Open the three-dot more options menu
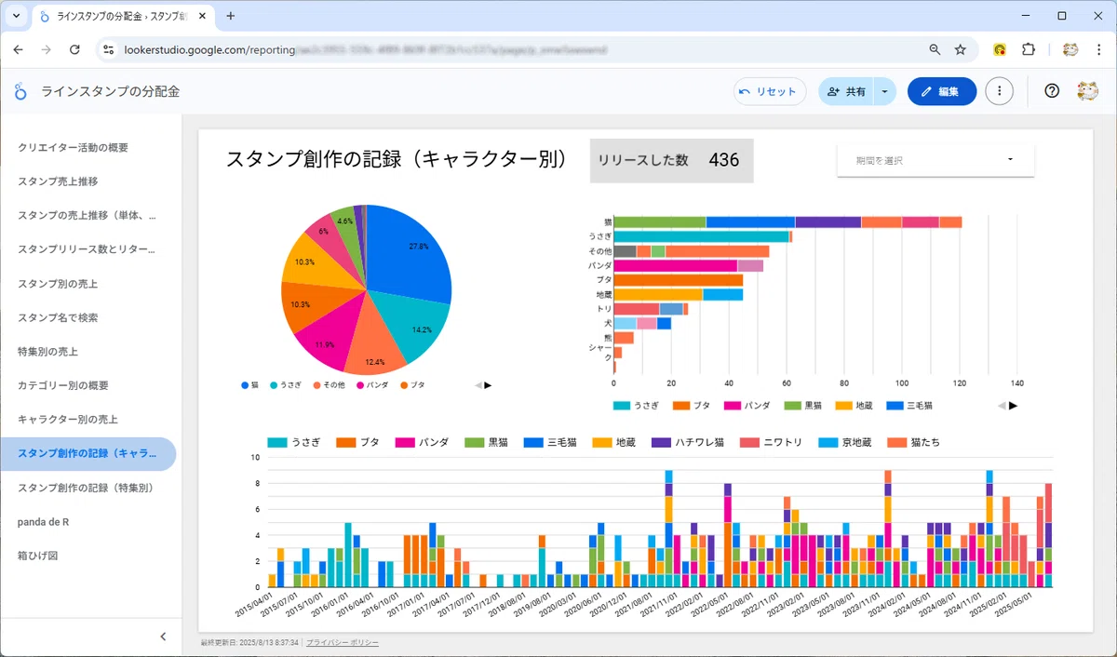 tap(999, 91)
